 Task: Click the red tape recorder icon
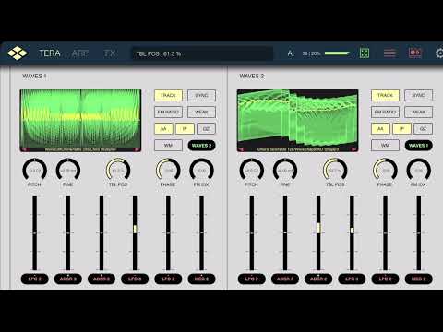pyautogui.click(x=414, y=53)
